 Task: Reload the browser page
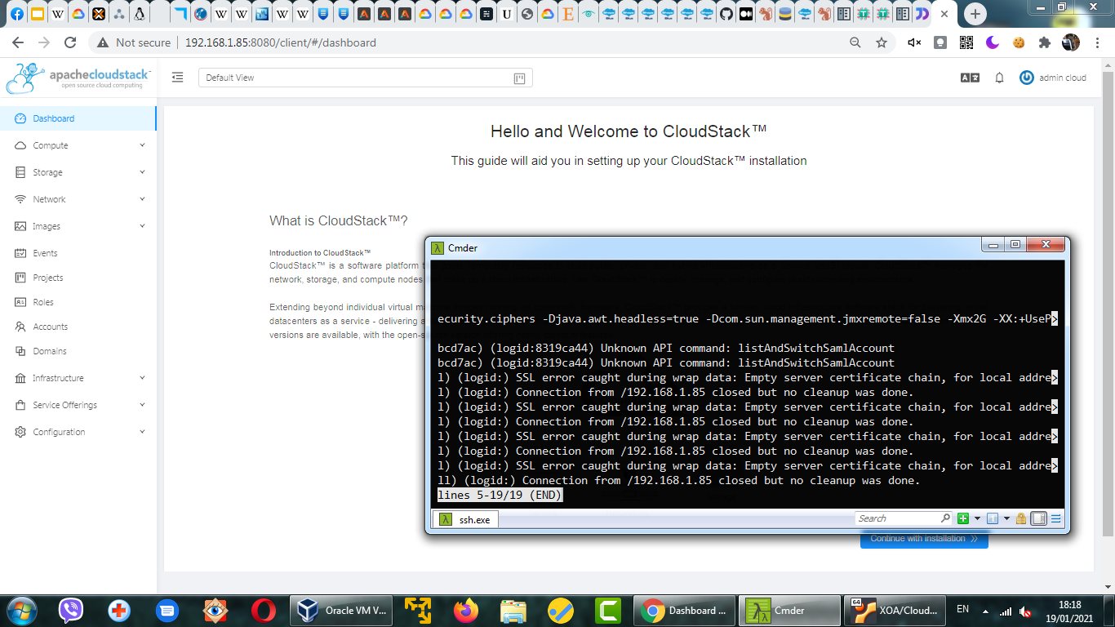pyautogui.click(x=70, y=42)
